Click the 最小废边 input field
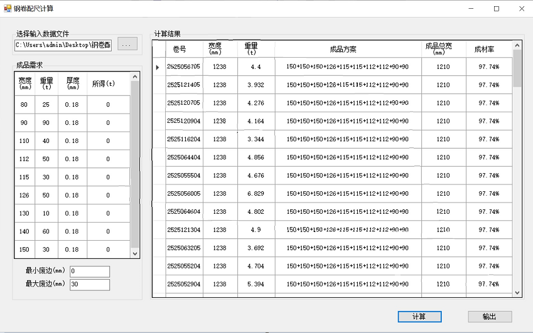 click(x=90, y=271)
